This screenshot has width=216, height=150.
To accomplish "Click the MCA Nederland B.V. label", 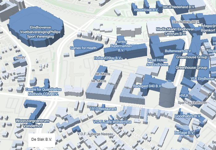I will pyautogui.click(x=179, y=7).
